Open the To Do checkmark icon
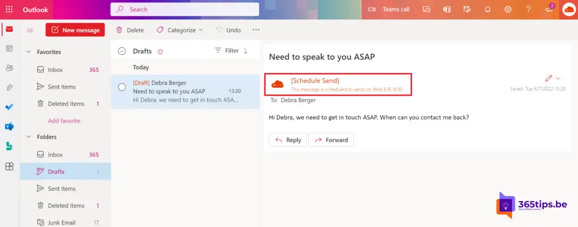This screenshot has height=227, width=578. [x=9, y=107]
